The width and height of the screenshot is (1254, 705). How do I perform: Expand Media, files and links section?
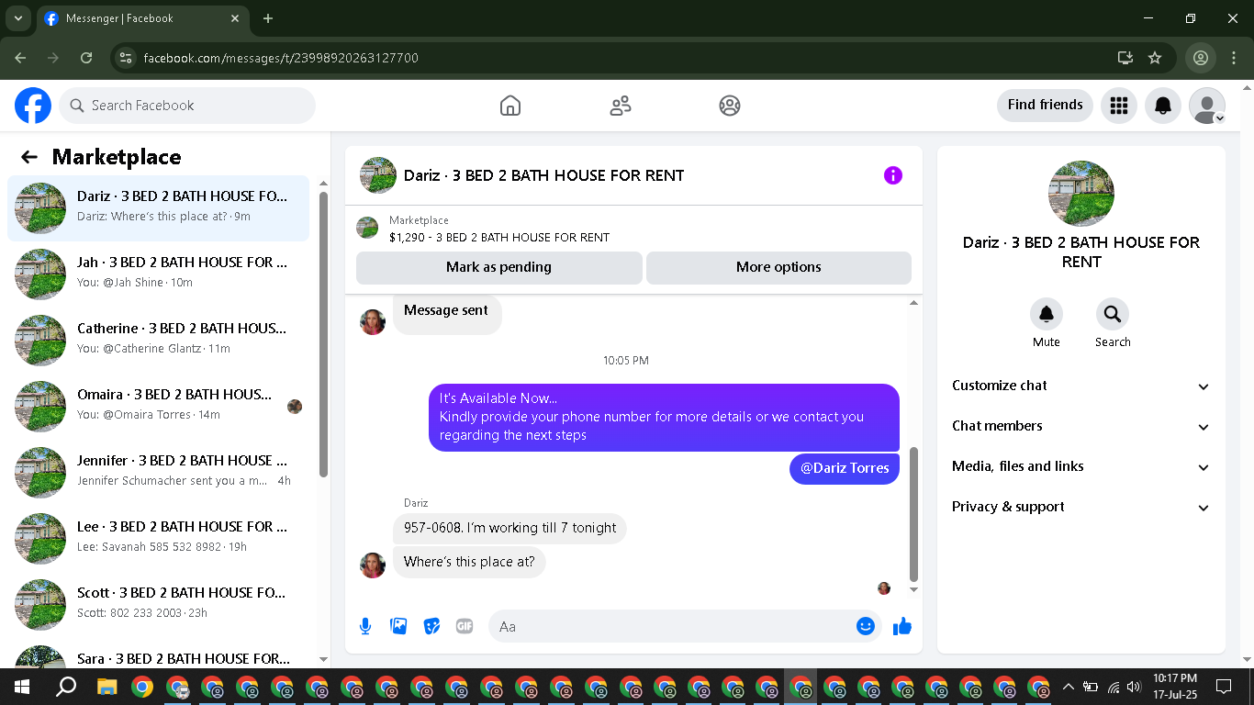(x=1081, y=466)
